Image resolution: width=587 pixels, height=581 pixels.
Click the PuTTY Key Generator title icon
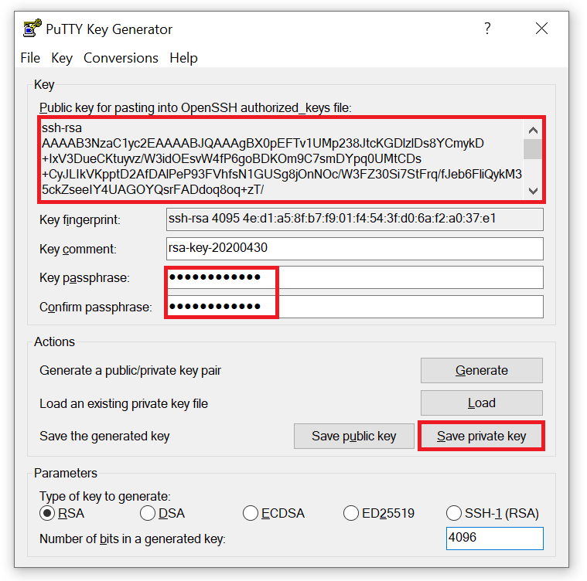point(32,29)
